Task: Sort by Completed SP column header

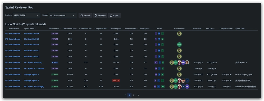Action: [101, 29]
